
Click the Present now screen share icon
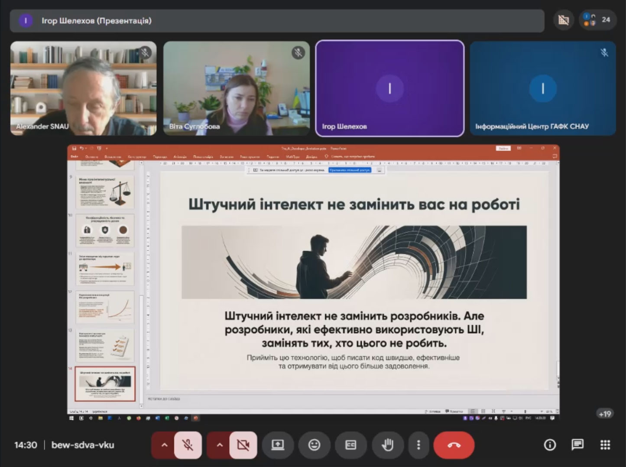[x=278, y=445]
